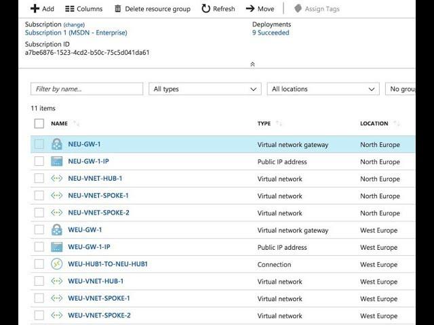Sort by the NAME column header
The height and width of the screenshot is (325, 434).
click(60, 123)
